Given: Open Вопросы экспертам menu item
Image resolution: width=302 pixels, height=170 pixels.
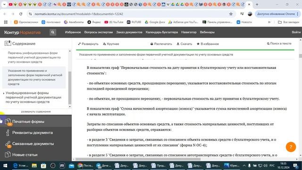Looking at the screenshot, I should coord(99,32).
